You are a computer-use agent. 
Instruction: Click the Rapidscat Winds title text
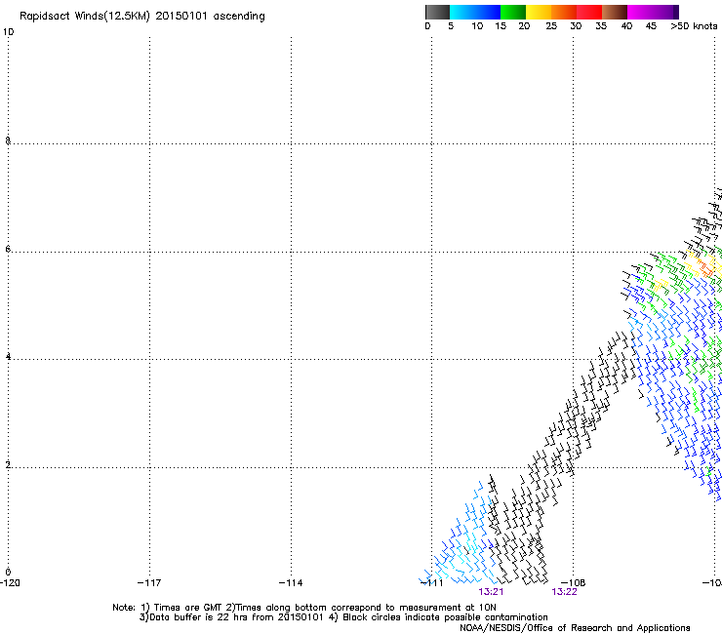tap(142, 17)
